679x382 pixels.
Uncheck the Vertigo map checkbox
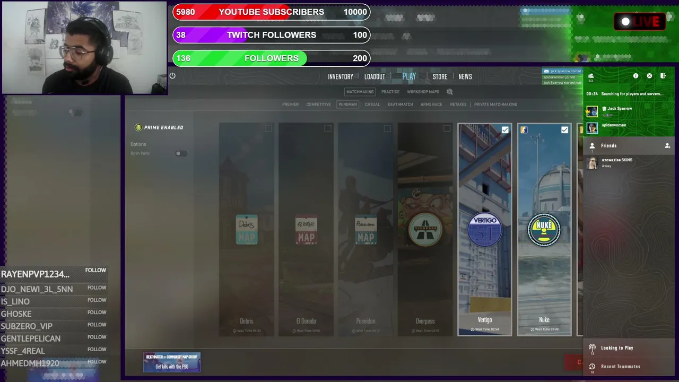coord(505,130)
